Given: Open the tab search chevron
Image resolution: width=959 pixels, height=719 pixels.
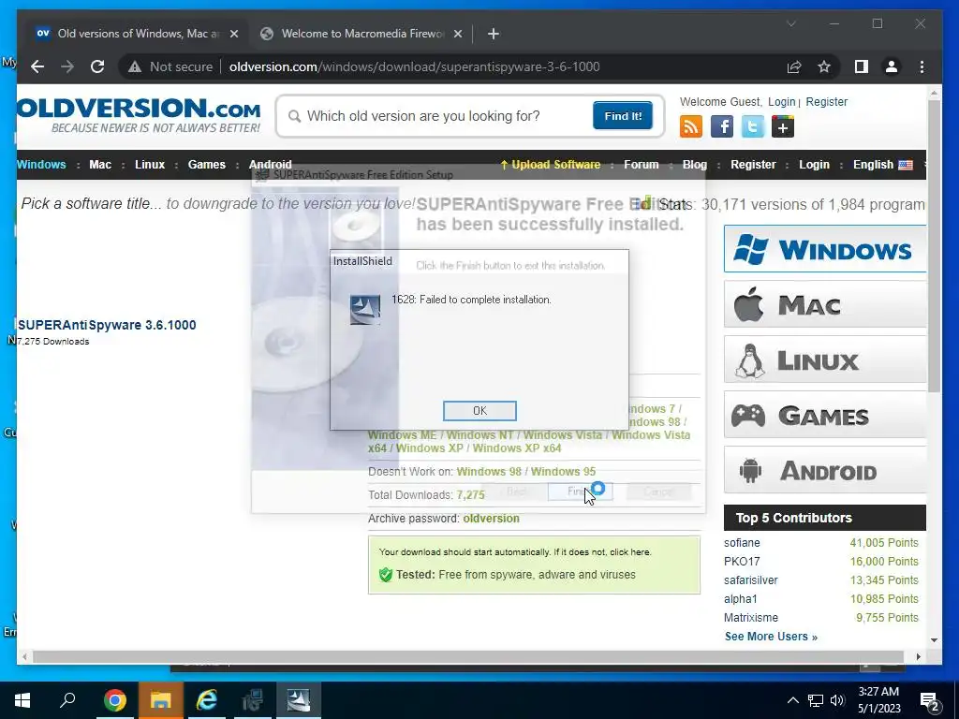Looking at the screenshot, I should (x=790, y=23).
